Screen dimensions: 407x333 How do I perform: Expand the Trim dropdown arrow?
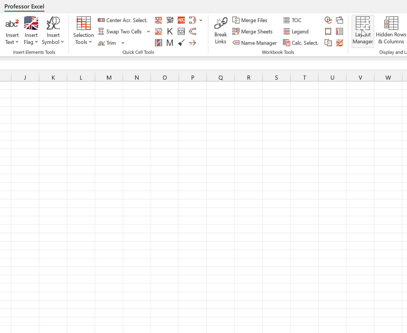(x=123, y=43)
